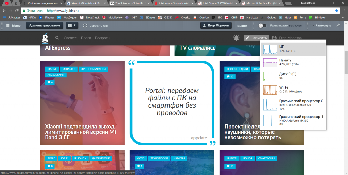
Task: Click the iGuides logo
Action: point(45,38)
